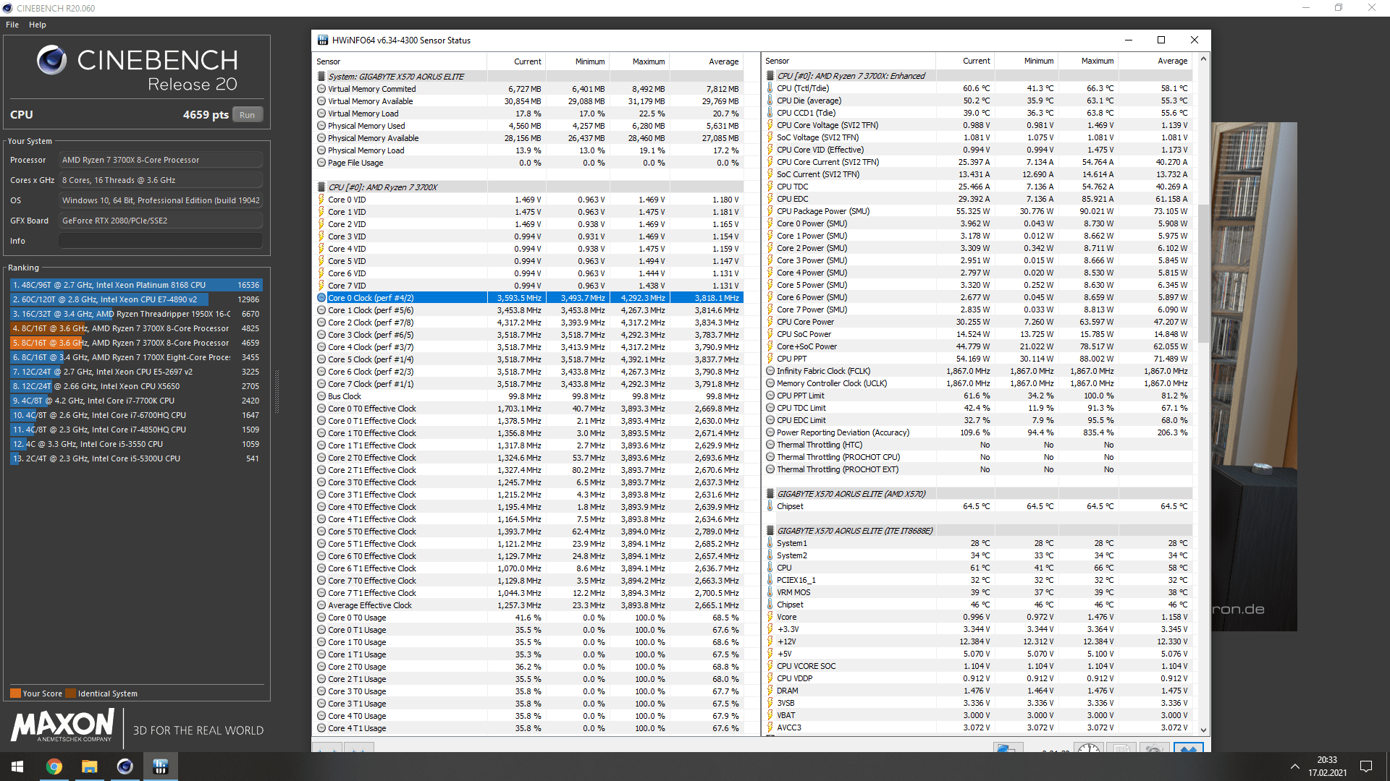Click the MAXON logo
The height and width of the screenshot is (781, 1390).
(x=63, y=725)
